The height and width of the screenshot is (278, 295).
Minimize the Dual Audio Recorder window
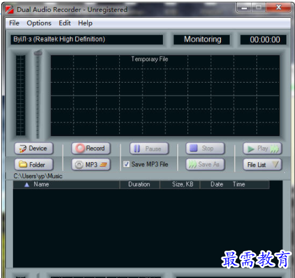(244, 8)
